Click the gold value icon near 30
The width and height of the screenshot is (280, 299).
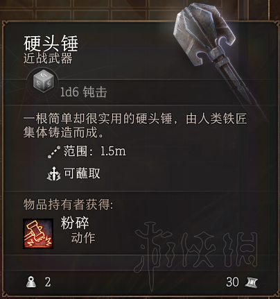tap(251, 282)
